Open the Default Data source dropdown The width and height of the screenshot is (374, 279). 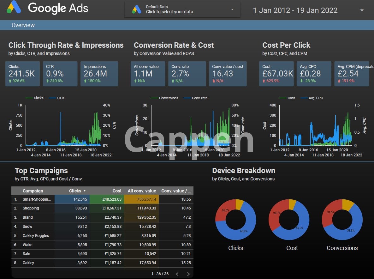coord(182,9)
